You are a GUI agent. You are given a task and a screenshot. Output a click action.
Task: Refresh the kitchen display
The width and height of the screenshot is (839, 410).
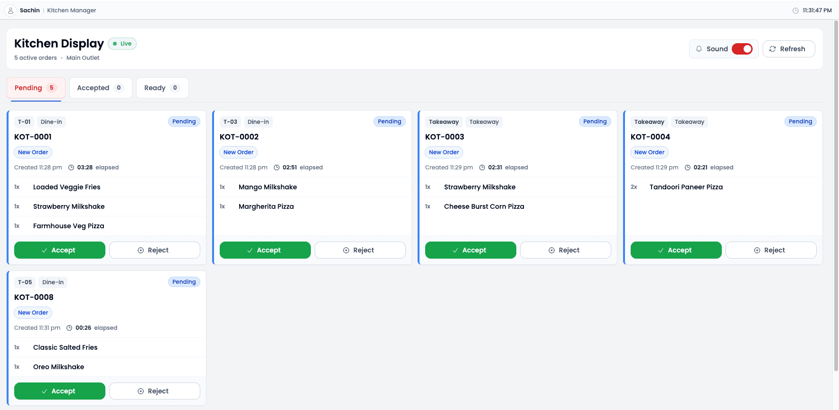[789, 49]
